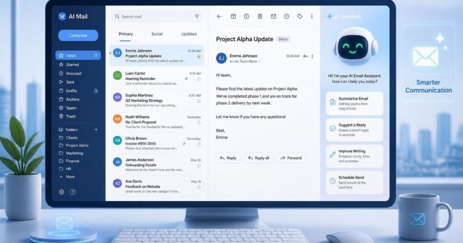The width and height of the screenshot is (463, 243).
Task: Go to Sent mail
Action: point(67,82)
